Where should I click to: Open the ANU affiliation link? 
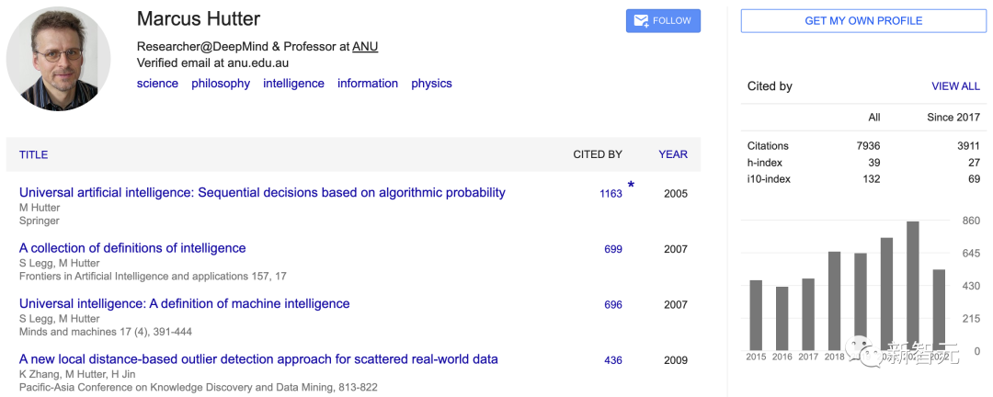365,47
